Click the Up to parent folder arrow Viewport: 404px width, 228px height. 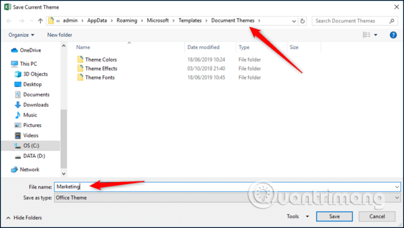pos(40,21)
